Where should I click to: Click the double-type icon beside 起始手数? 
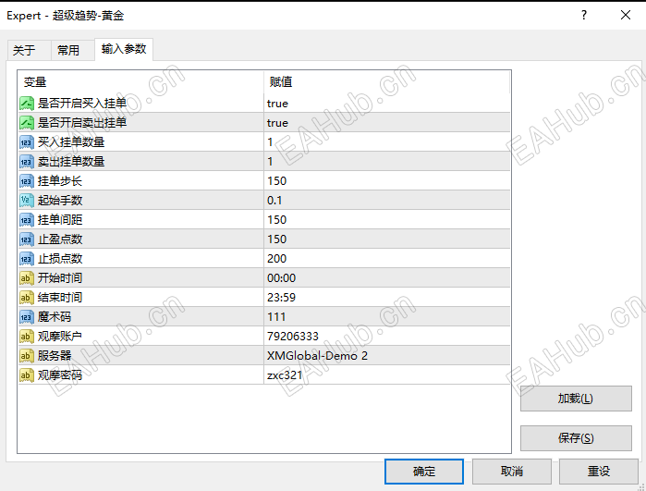coord(27,201)
